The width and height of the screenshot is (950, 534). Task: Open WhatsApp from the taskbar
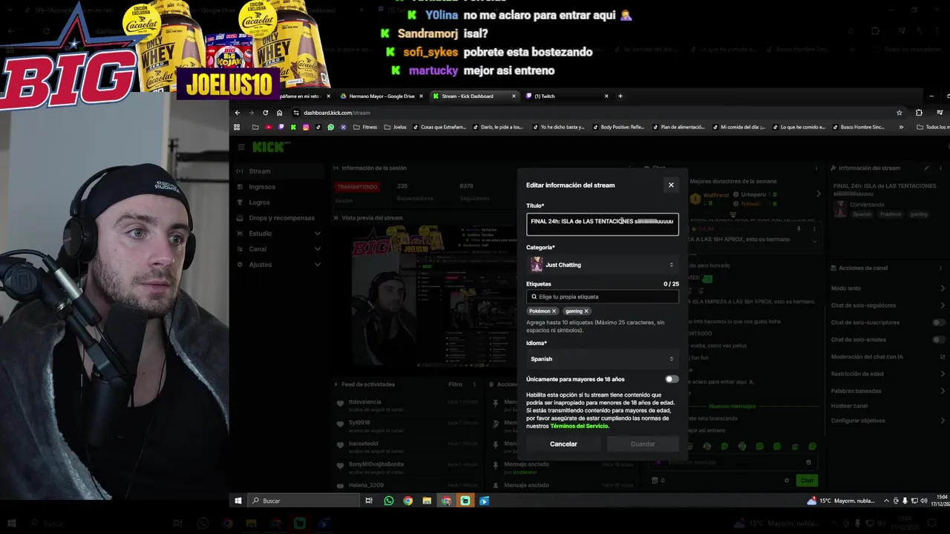(x=389, y=501)
